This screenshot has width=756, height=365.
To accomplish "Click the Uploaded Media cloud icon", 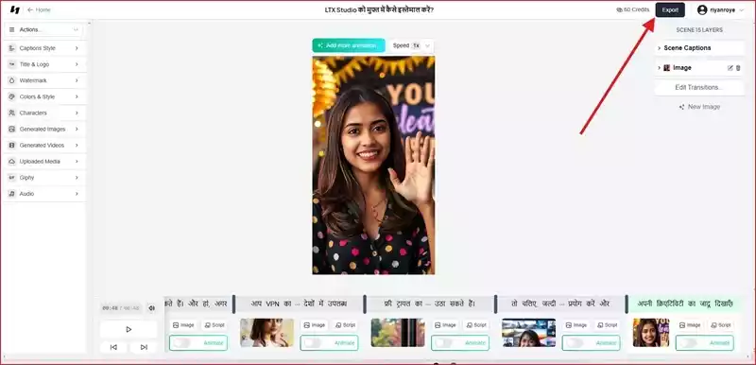I will click(11, 162).
